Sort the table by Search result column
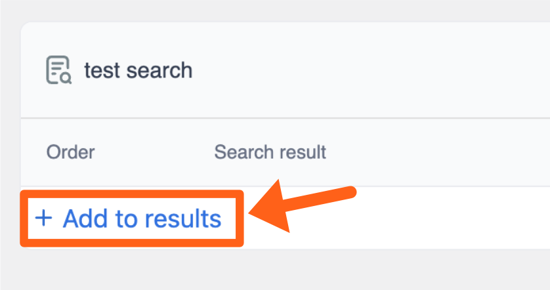 [x=270, y=152]
